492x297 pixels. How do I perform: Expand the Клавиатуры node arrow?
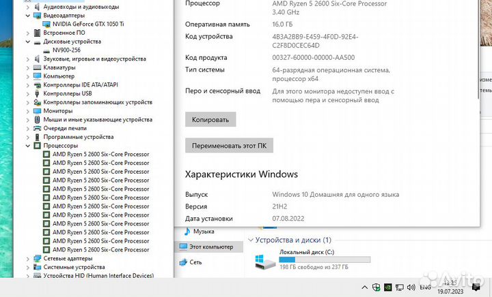point(27,67)
